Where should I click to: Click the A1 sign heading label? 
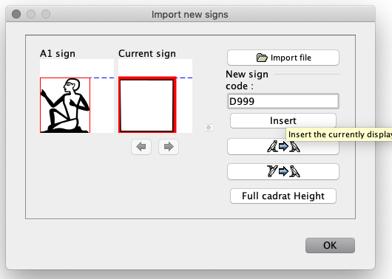tap(58, 54)
